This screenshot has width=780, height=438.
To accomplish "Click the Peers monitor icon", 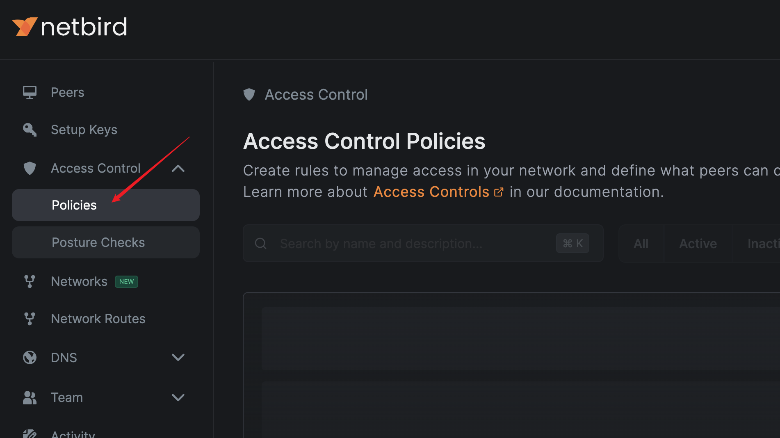I will pos(30,92).
